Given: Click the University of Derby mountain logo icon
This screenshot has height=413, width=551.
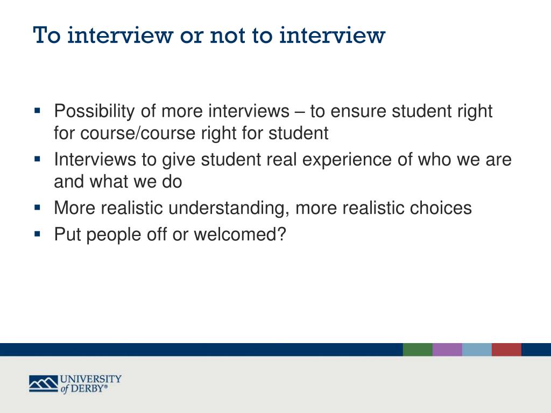Looking at the screenshot, I should tap(44, 383).
